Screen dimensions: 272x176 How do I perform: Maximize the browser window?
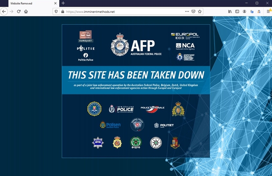coord(257,3)
